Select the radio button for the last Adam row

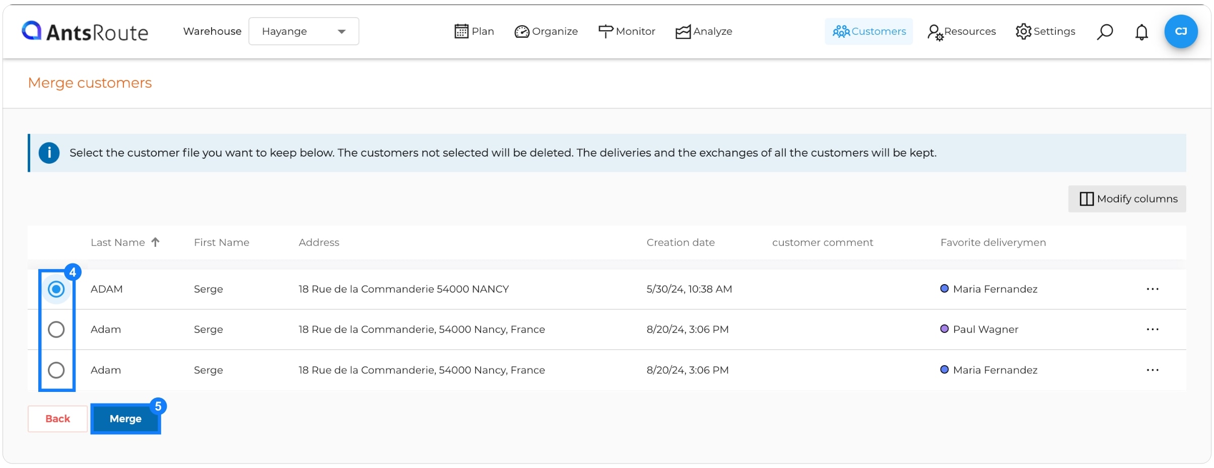[x=56, y=370]
